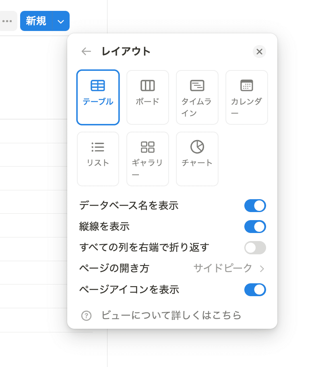Open the three-dots more menu
The image size is (318, 367).
tap(7, 21)
